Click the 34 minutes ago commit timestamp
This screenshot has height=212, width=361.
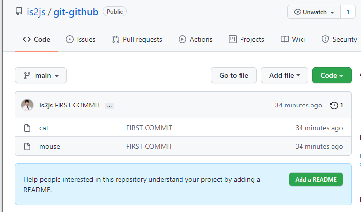(299, 106)
